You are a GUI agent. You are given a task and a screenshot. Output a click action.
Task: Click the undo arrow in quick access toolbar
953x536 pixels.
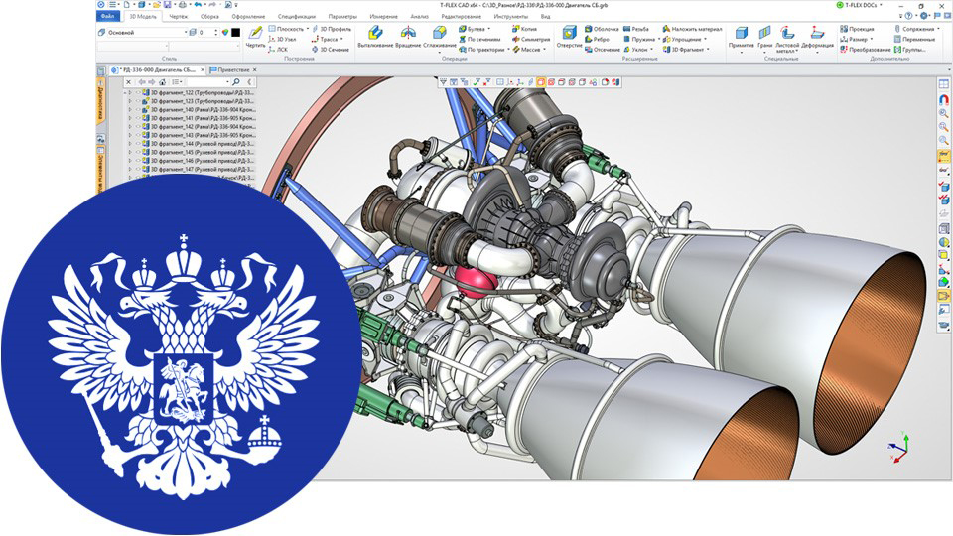[198, 5]
